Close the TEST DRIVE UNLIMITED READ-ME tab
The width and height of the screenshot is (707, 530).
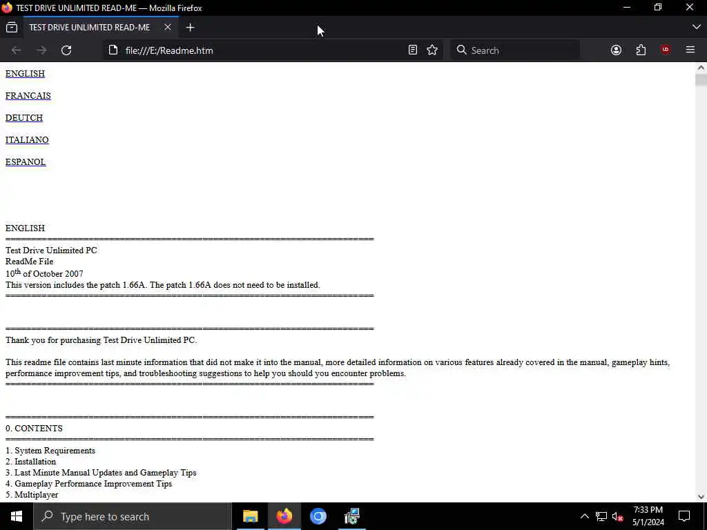click(x=168, y=28)
